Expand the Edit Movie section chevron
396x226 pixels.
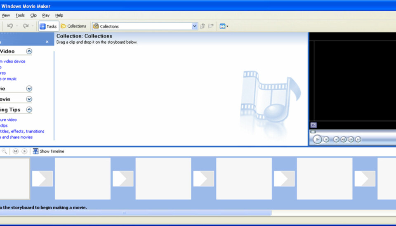coord(29,89)
